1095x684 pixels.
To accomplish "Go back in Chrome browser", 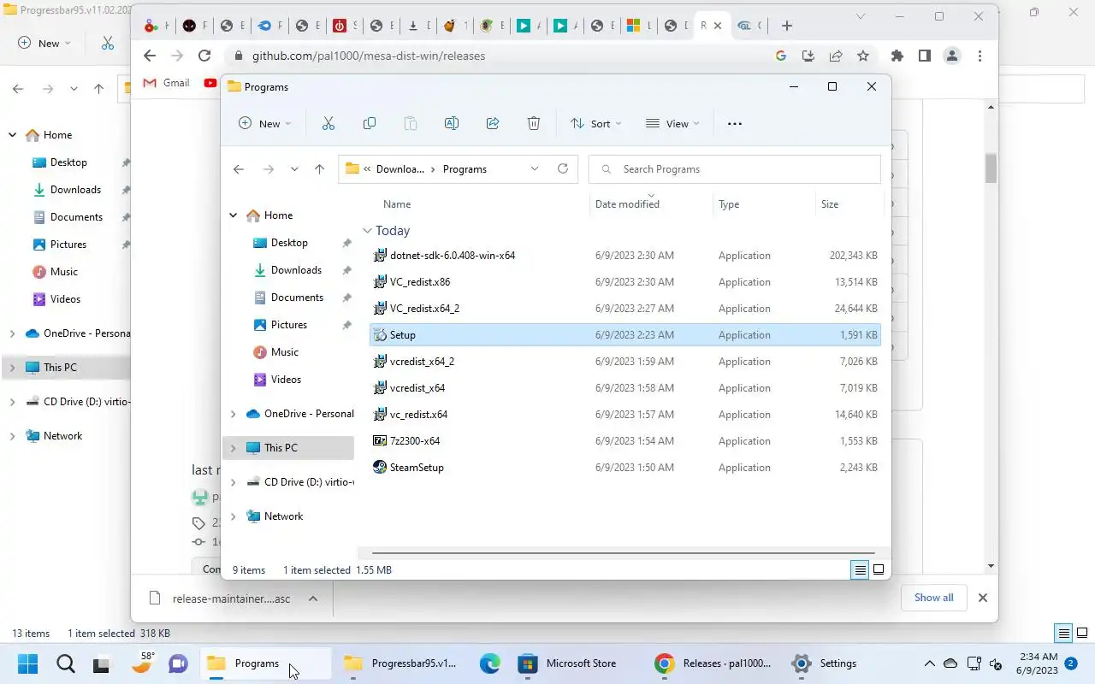I will pos(150,56).
